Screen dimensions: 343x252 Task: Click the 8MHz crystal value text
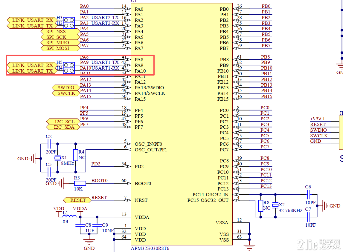pyautogui.click(x=67, y=163)
